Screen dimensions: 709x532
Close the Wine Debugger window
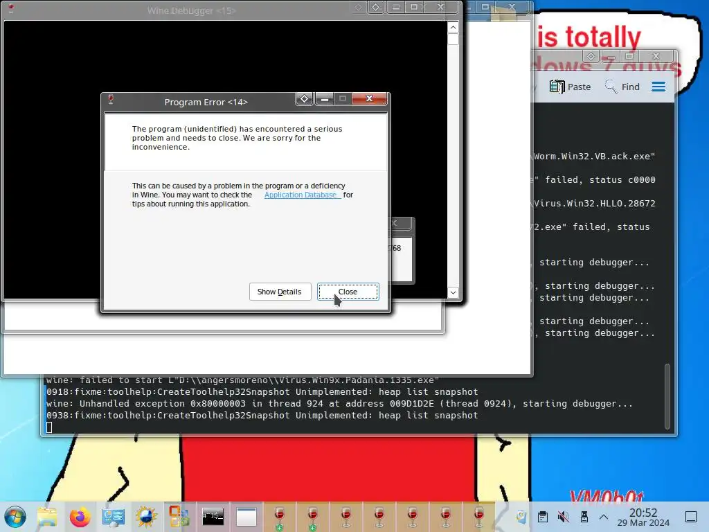coord(440,7)
